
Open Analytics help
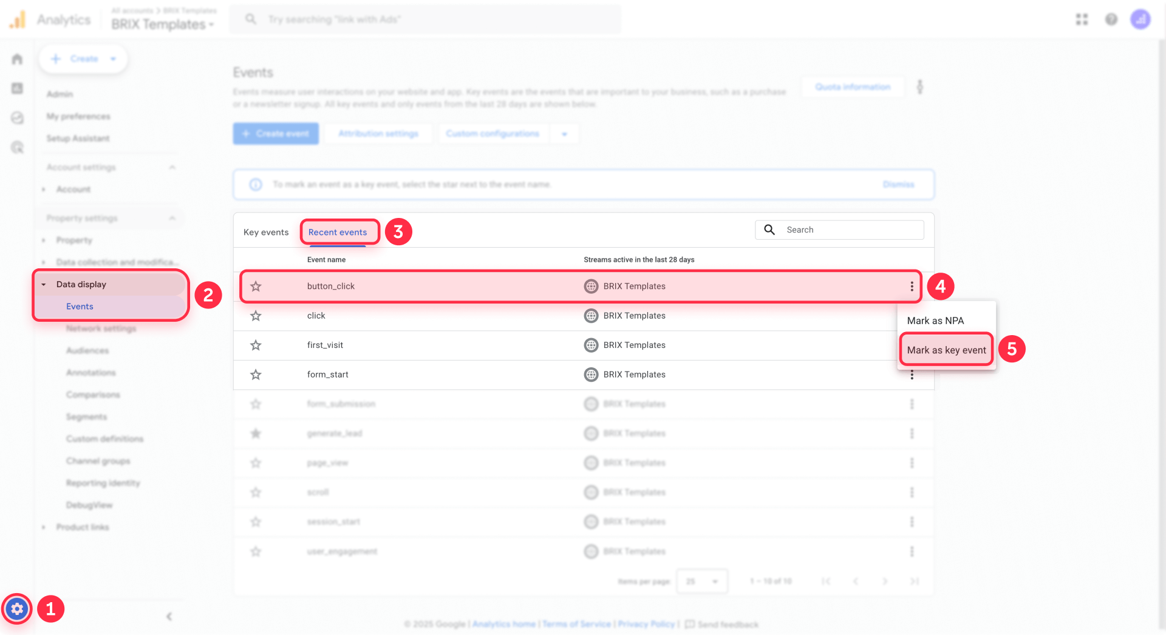pyautogui.click(x=1111, y=19)
